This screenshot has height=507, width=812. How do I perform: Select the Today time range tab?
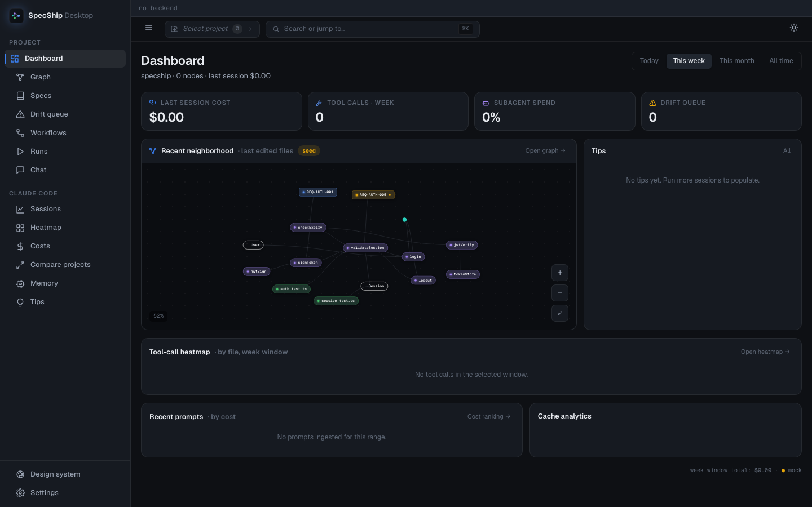click(x=649, y=61)
